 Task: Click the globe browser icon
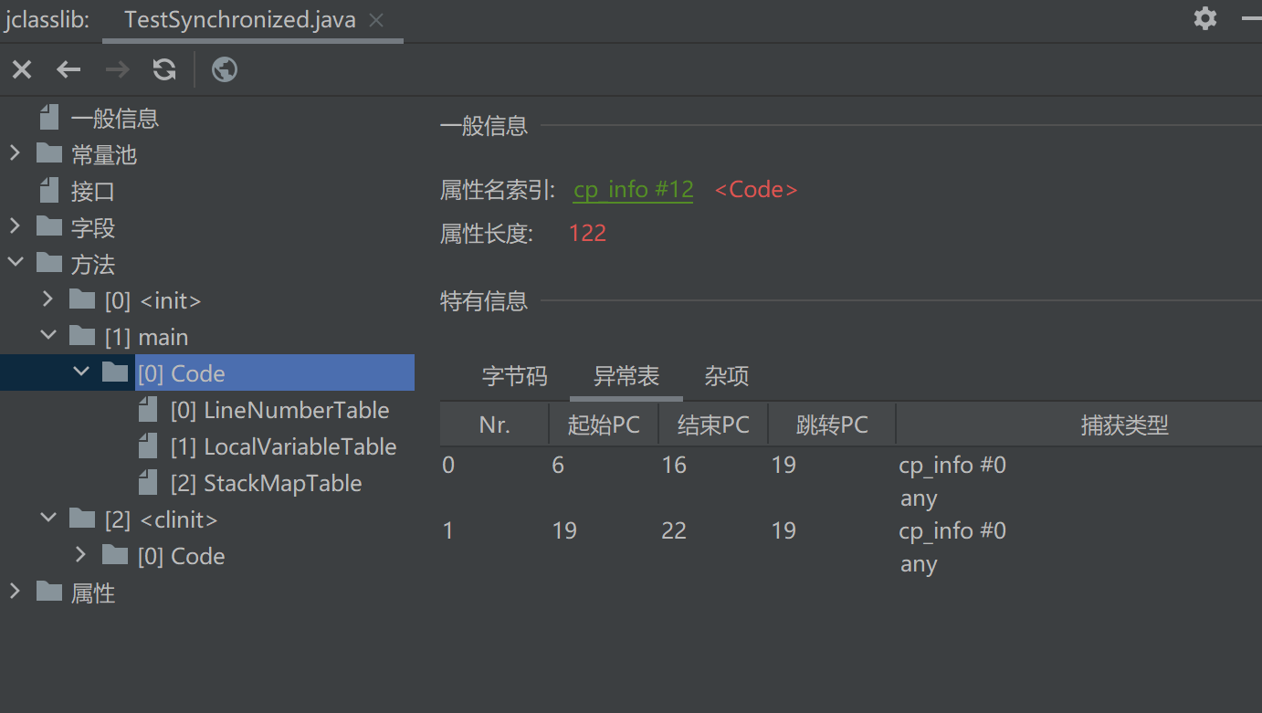coord(225,69)
